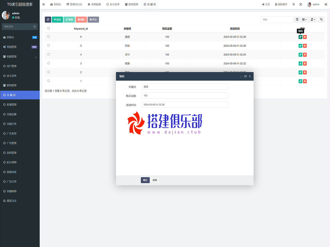Viewport: 330px width, 247px height.
Task: Open 提现列表 in the sidebar
Action: click(x=20, y=172)
